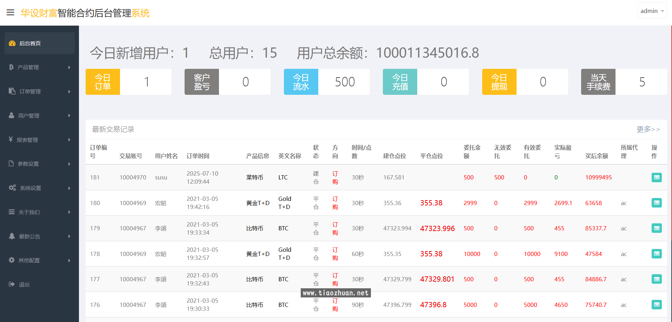Screen dimensions: 672x322
Task: Open details icon for order 180
Action: pyautogui.click(x=657, y=203)
